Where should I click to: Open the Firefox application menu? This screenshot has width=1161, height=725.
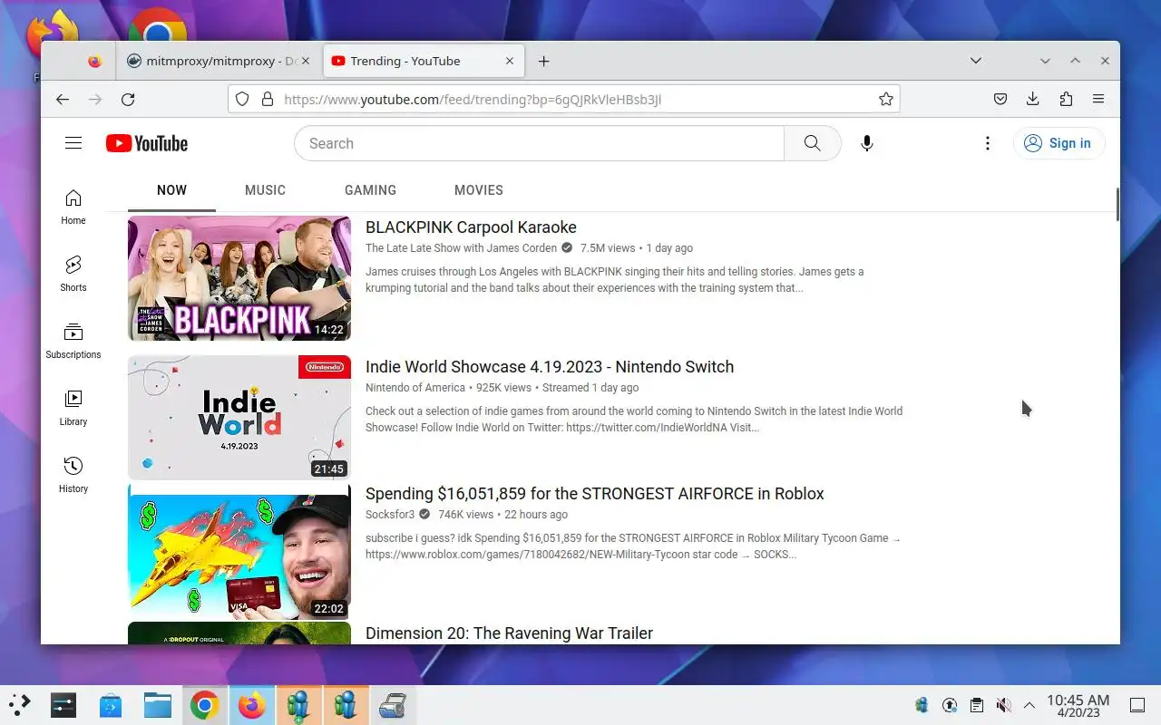(1098, 100)
